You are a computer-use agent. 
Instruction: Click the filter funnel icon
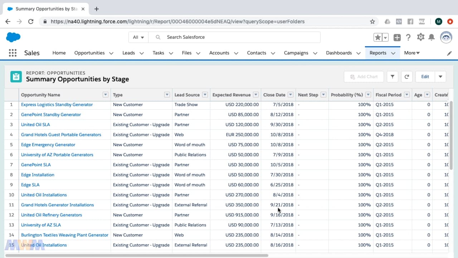393,77
